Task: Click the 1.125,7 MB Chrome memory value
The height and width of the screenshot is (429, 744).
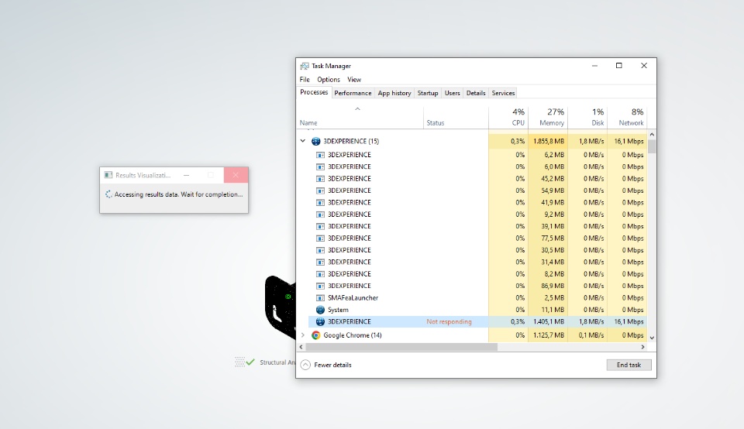Action: [x=549, y=335]
